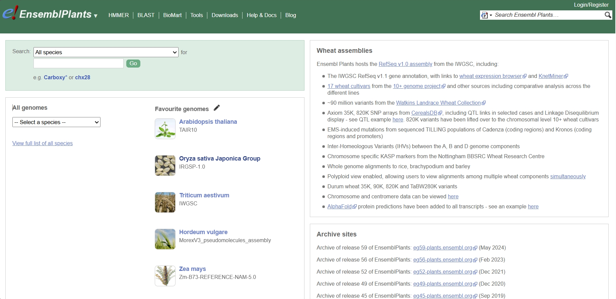Click external-link icon next to KnetMiner
616x299 pixels.
coord(566,76)
